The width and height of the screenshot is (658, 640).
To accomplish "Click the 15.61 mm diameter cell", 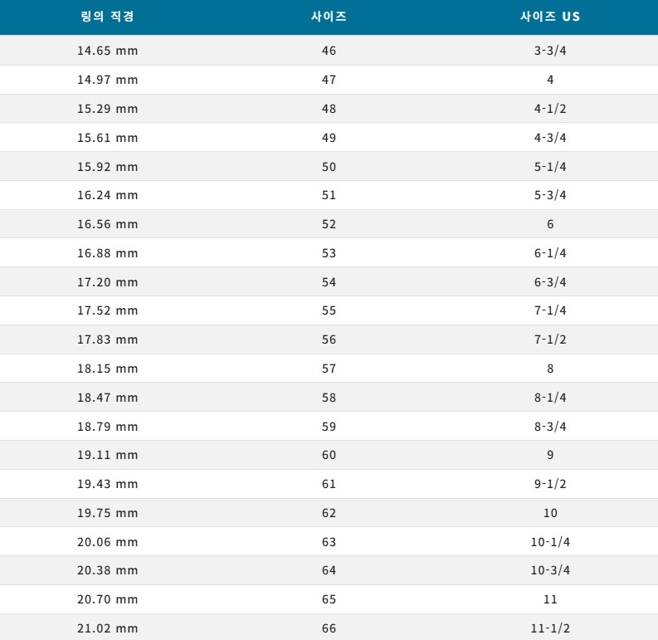I will [108, 138].
